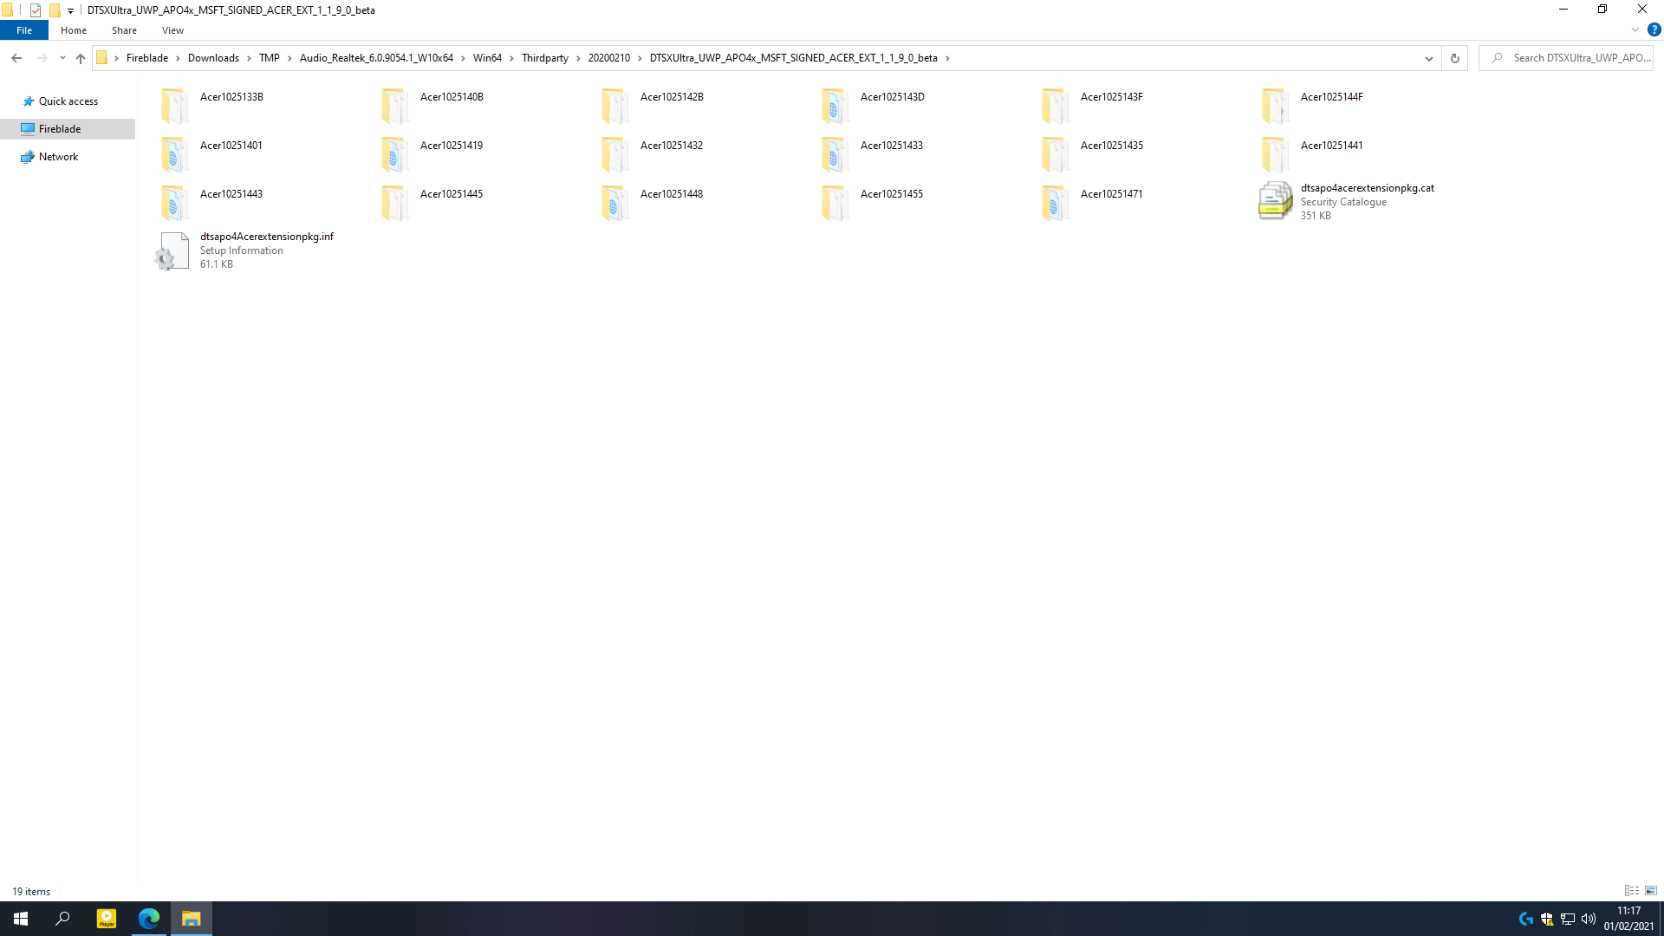Navigate to Fireblade in the address bar
Screen dimensions: 1664x936
(x=147, y=58)
